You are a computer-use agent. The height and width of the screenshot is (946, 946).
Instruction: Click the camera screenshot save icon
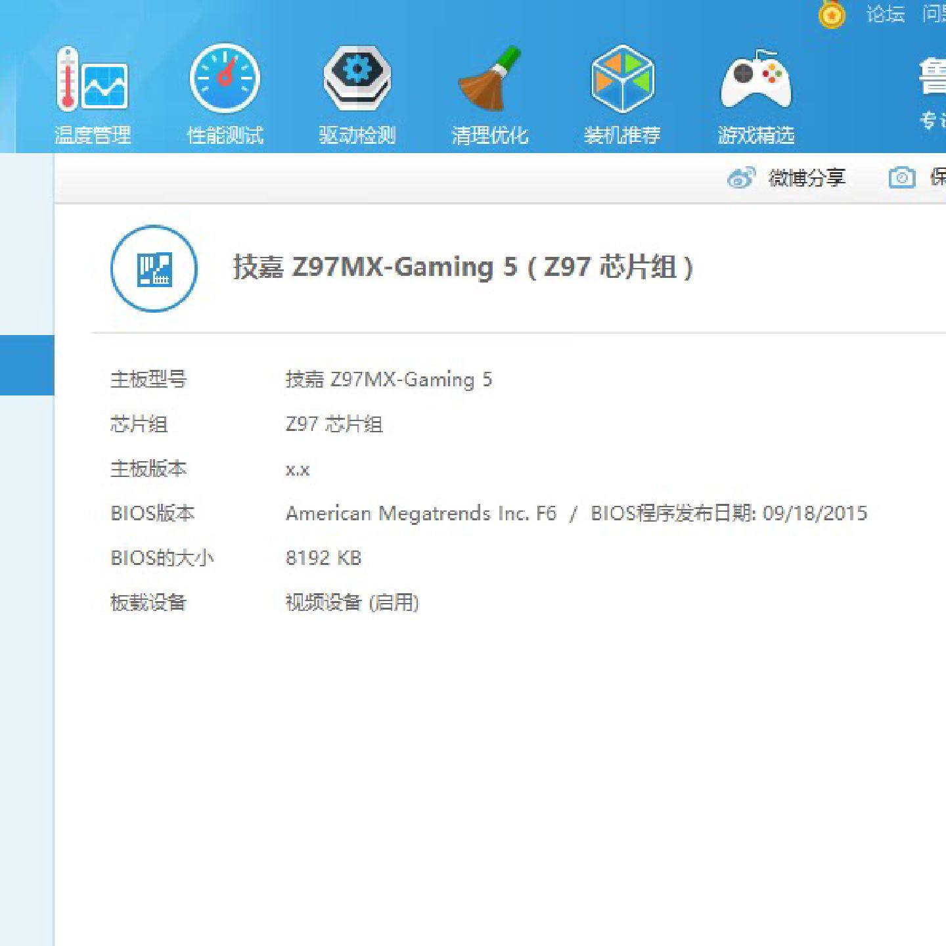click(901, 177)
